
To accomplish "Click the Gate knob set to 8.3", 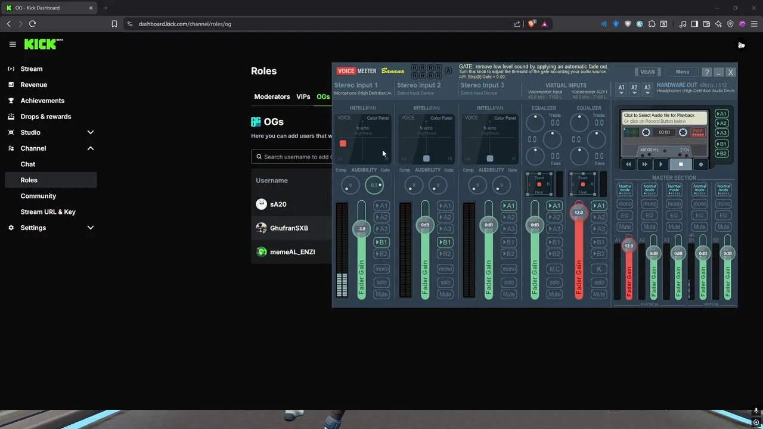I will [x=374, y=185].
